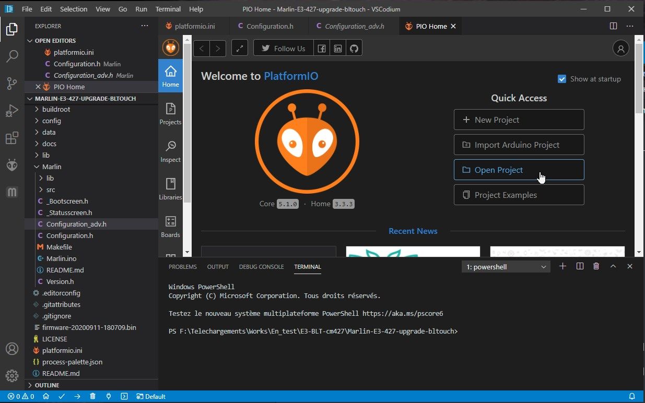The width and height of the screenshot is (645, 403).
Task: Click Import Arduino Project button
Action: pos(519,145)
